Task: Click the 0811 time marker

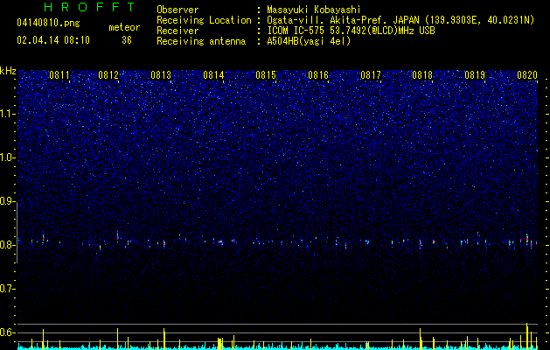Action: (59, 75)
